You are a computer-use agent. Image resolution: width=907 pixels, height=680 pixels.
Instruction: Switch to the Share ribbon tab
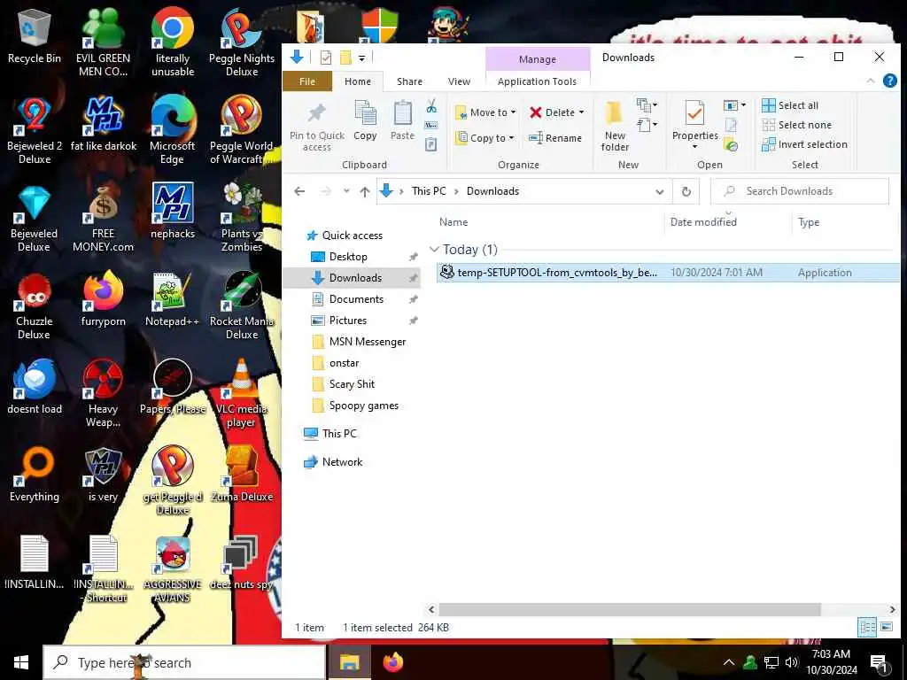pyautogui.click(x=409, y=81)
